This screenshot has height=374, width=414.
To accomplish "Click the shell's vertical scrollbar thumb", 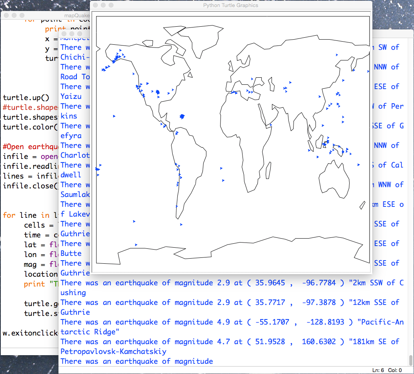I will tap(410, 360).
